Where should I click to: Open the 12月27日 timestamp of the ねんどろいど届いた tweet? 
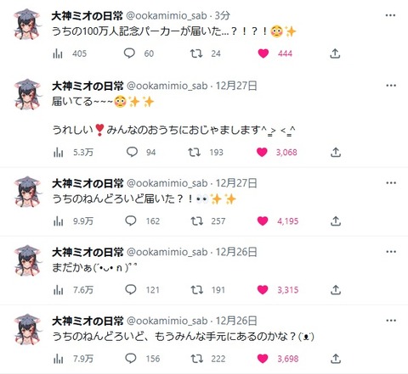pyautogui.click(x=236, y=183)
